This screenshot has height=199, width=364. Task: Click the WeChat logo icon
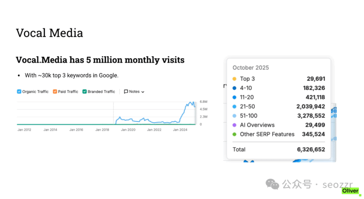click(273, 184)
